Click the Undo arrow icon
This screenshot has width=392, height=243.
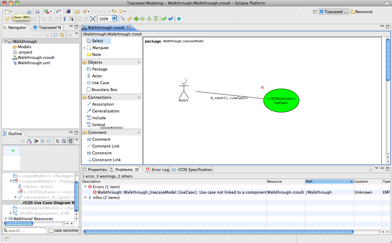pos(7,19)
